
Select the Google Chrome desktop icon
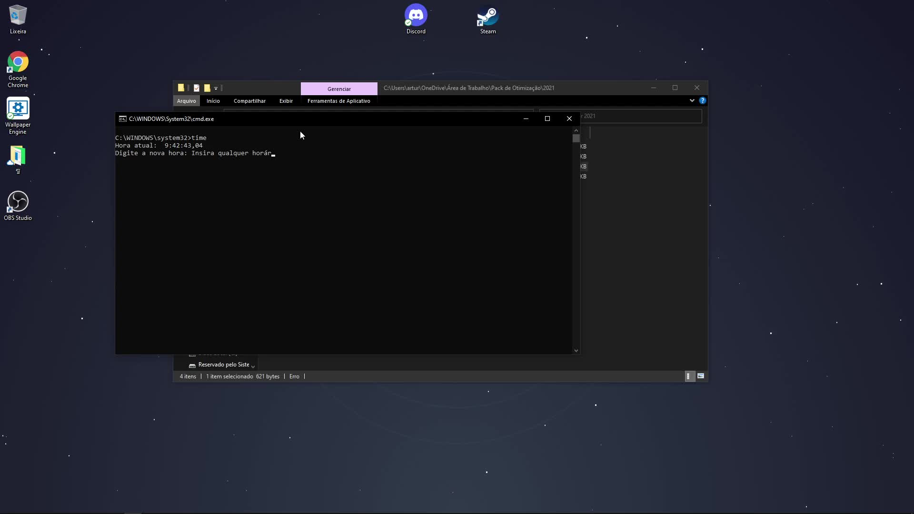tap(18, 69)
